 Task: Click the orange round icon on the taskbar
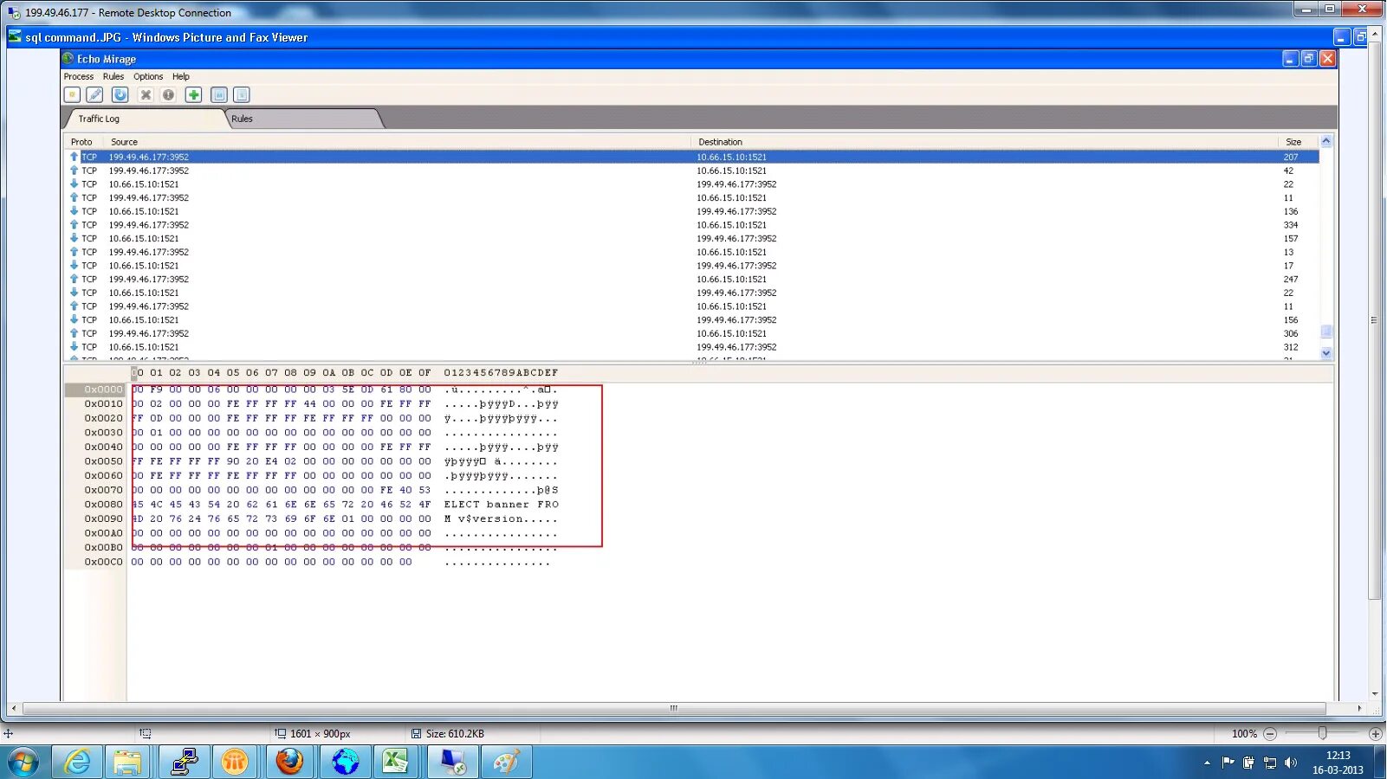pyautogui.click(x=235, y=763)
